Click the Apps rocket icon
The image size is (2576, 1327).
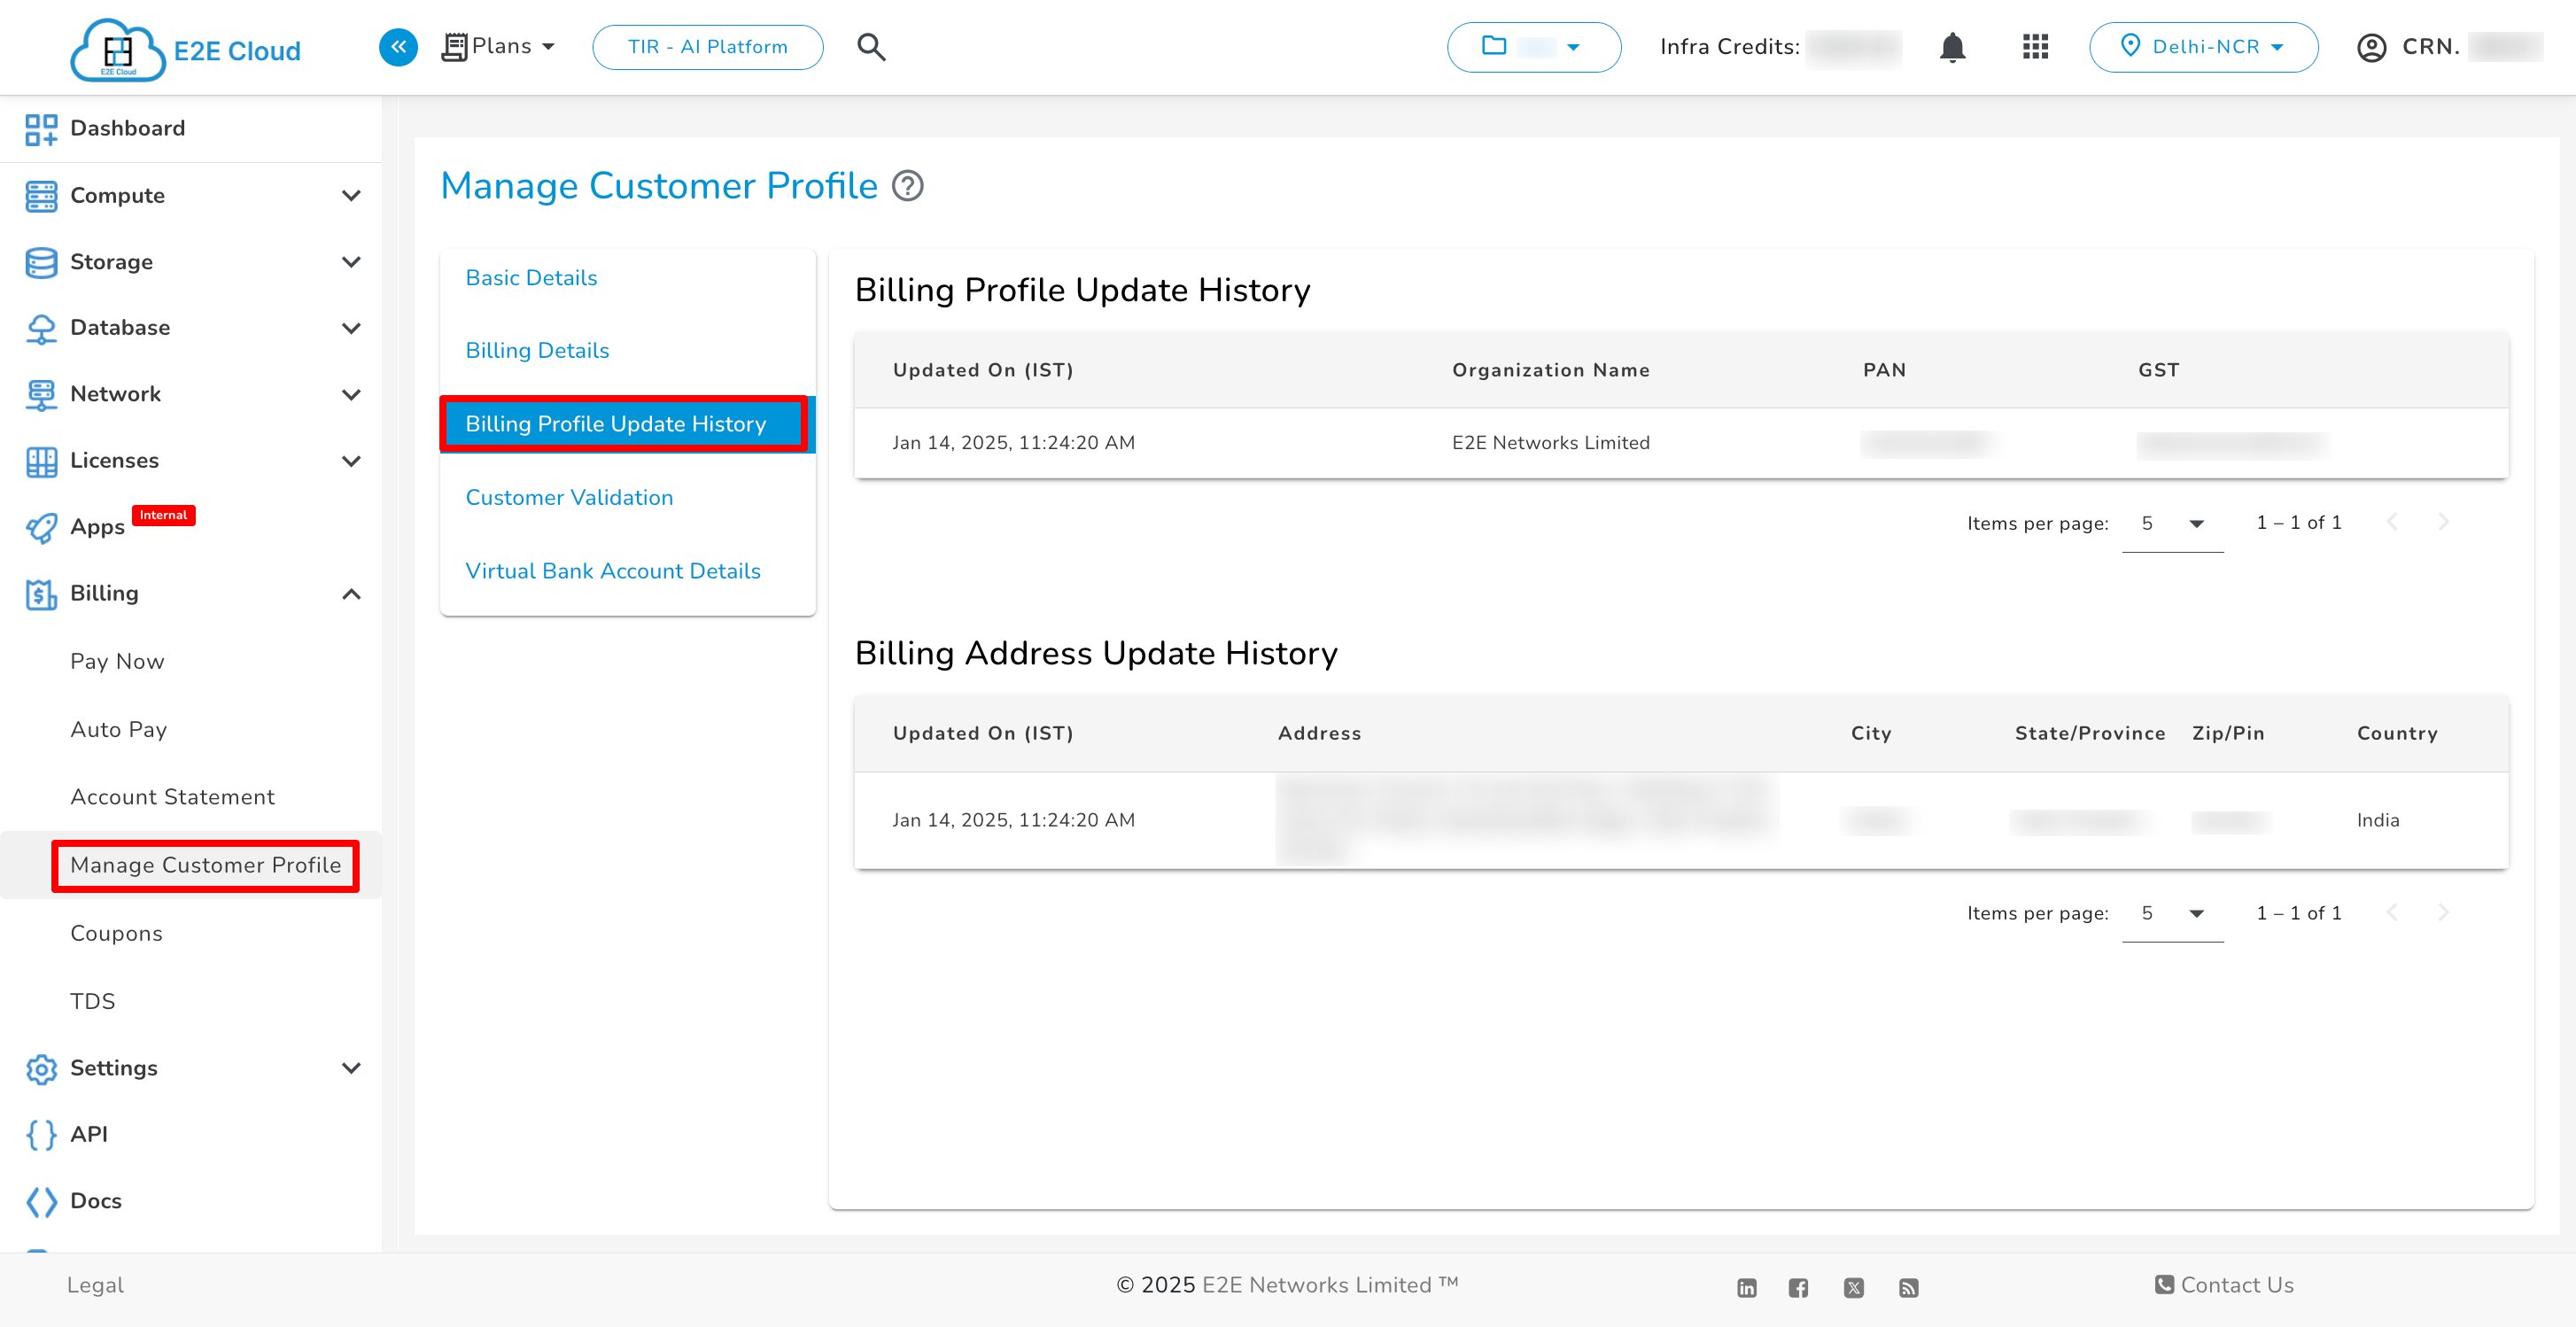click(41, 528)
